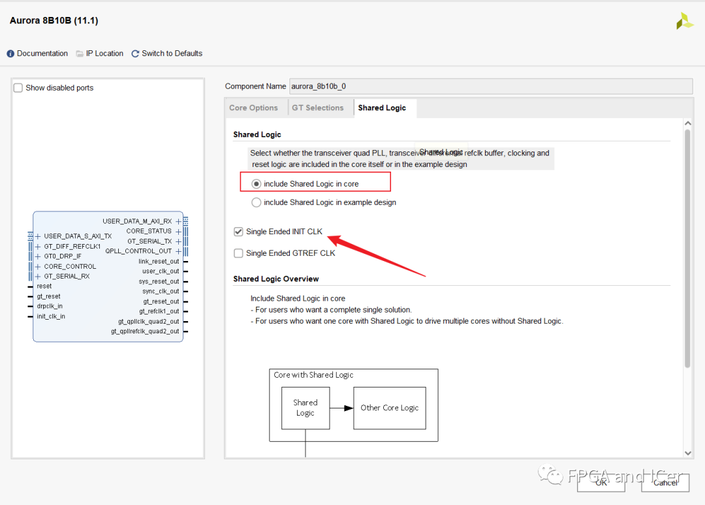
Task: Click the Switch to Defaults refresh icon
Action: tap(135, 54)
